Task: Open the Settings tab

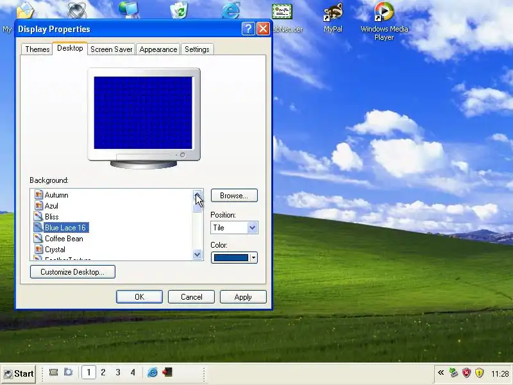Action: pos(197,49)
